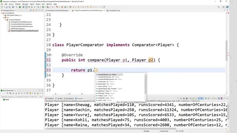Collapse the com.java.features package

(5, 20)
